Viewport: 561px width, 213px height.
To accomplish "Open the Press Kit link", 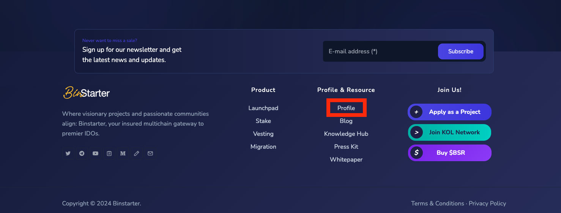I will (346, 147).
